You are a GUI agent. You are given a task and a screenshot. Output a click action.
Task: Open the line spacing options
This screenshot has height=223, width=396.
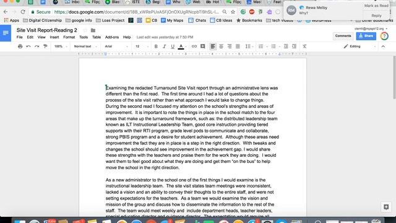[x=249, y=46]
